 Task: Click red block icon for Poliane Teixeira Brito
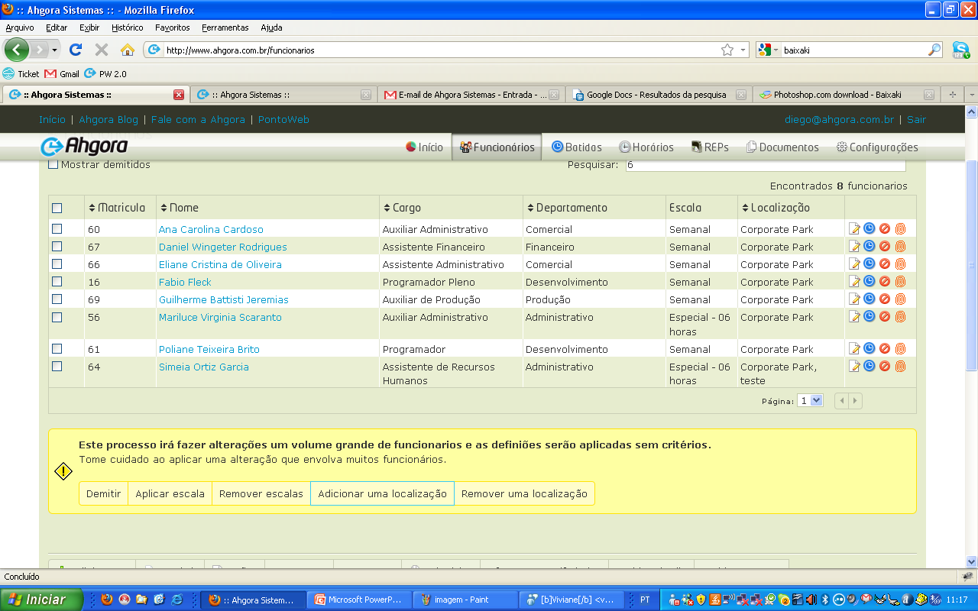885,348
